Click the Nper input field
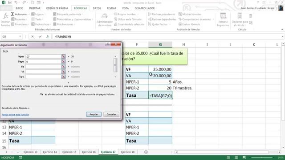The image size is (285, 160). coord(43,56)
